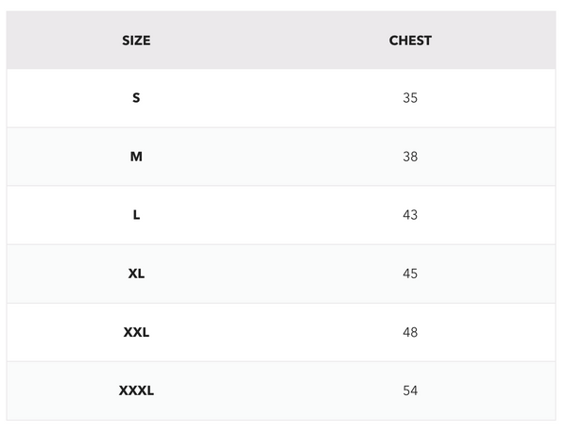Screen dimensions: 567x432
Task: Select the XL size label
Action: point(136,274)
